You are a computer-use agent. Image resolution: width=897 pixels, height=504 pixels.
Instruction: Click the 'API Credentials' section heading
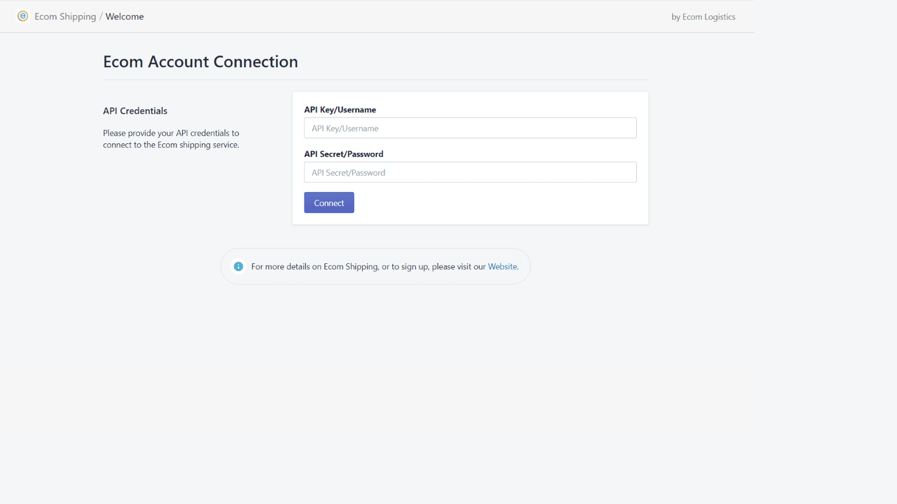[x=135, y=110]
